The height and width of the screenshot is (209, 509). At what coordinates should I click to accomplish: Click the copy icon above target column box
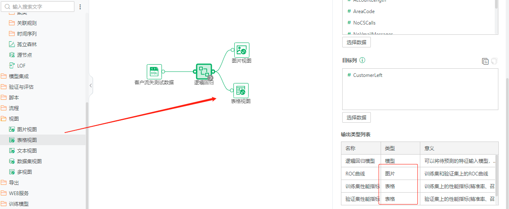pyautogui.click(x=485, y=61)
